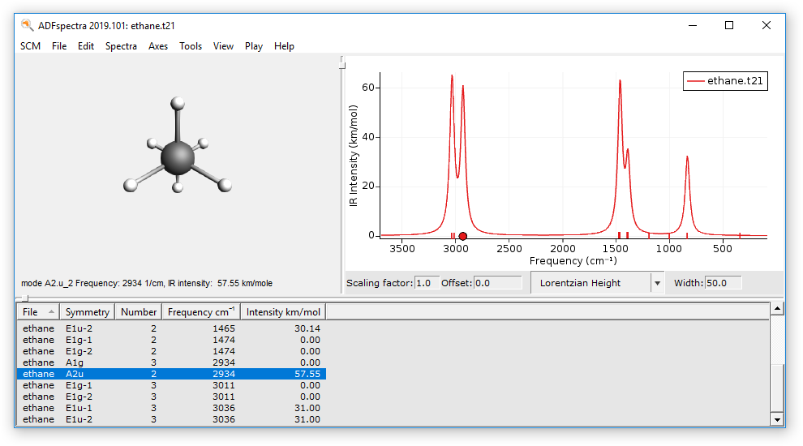Open the Help menu
The image size is (803, 446).
tap(284, 46)
